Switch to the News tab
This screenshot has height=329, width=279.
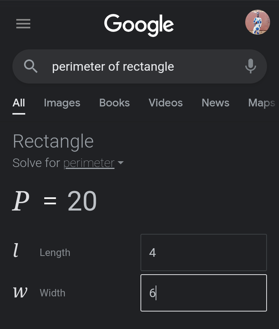215,103
